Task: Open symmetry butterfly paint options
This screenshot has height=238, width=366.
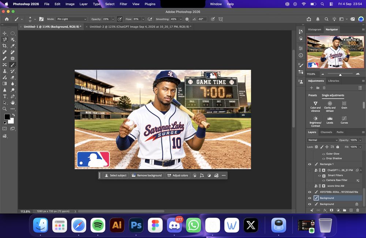Action: tap(221, 19)
